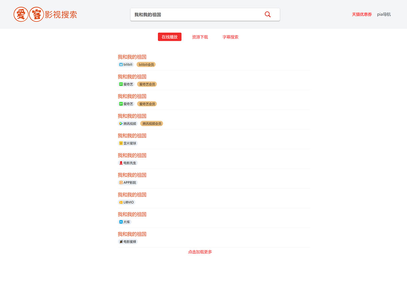Click 点击加载更多 to load more results
407x282 pixels.
tap(200, 252)
